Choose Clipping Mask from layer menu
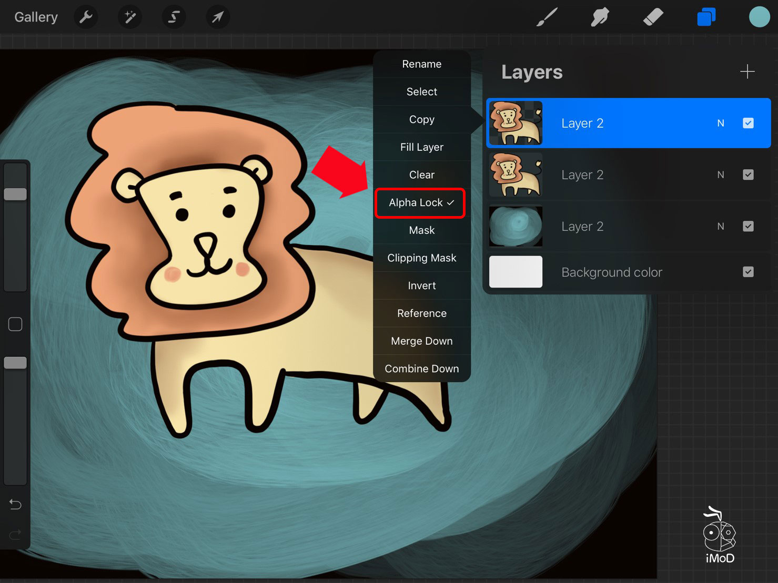 [x=421, y=258]
